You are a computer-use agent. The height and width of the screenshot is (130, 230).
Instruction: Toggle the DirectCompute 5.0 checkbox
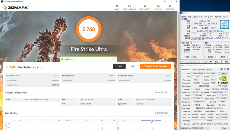tap(215, 124)
